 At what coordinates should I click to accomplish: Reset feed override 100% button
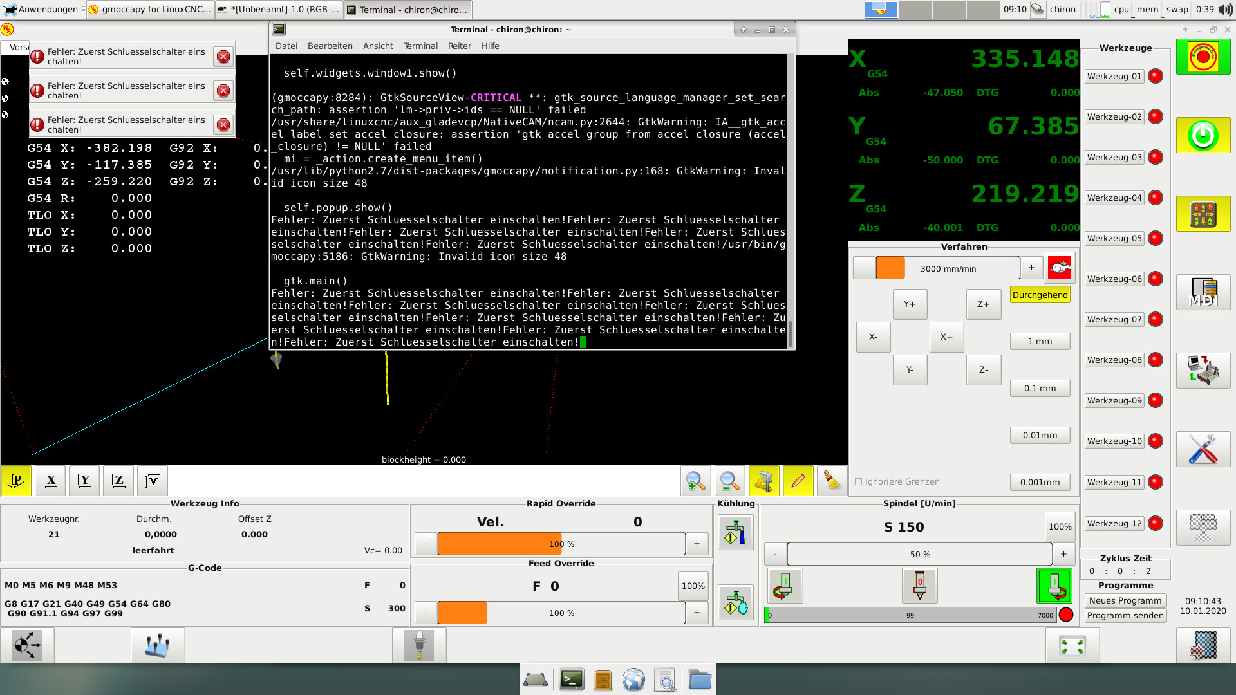click(x=693, y=586)
